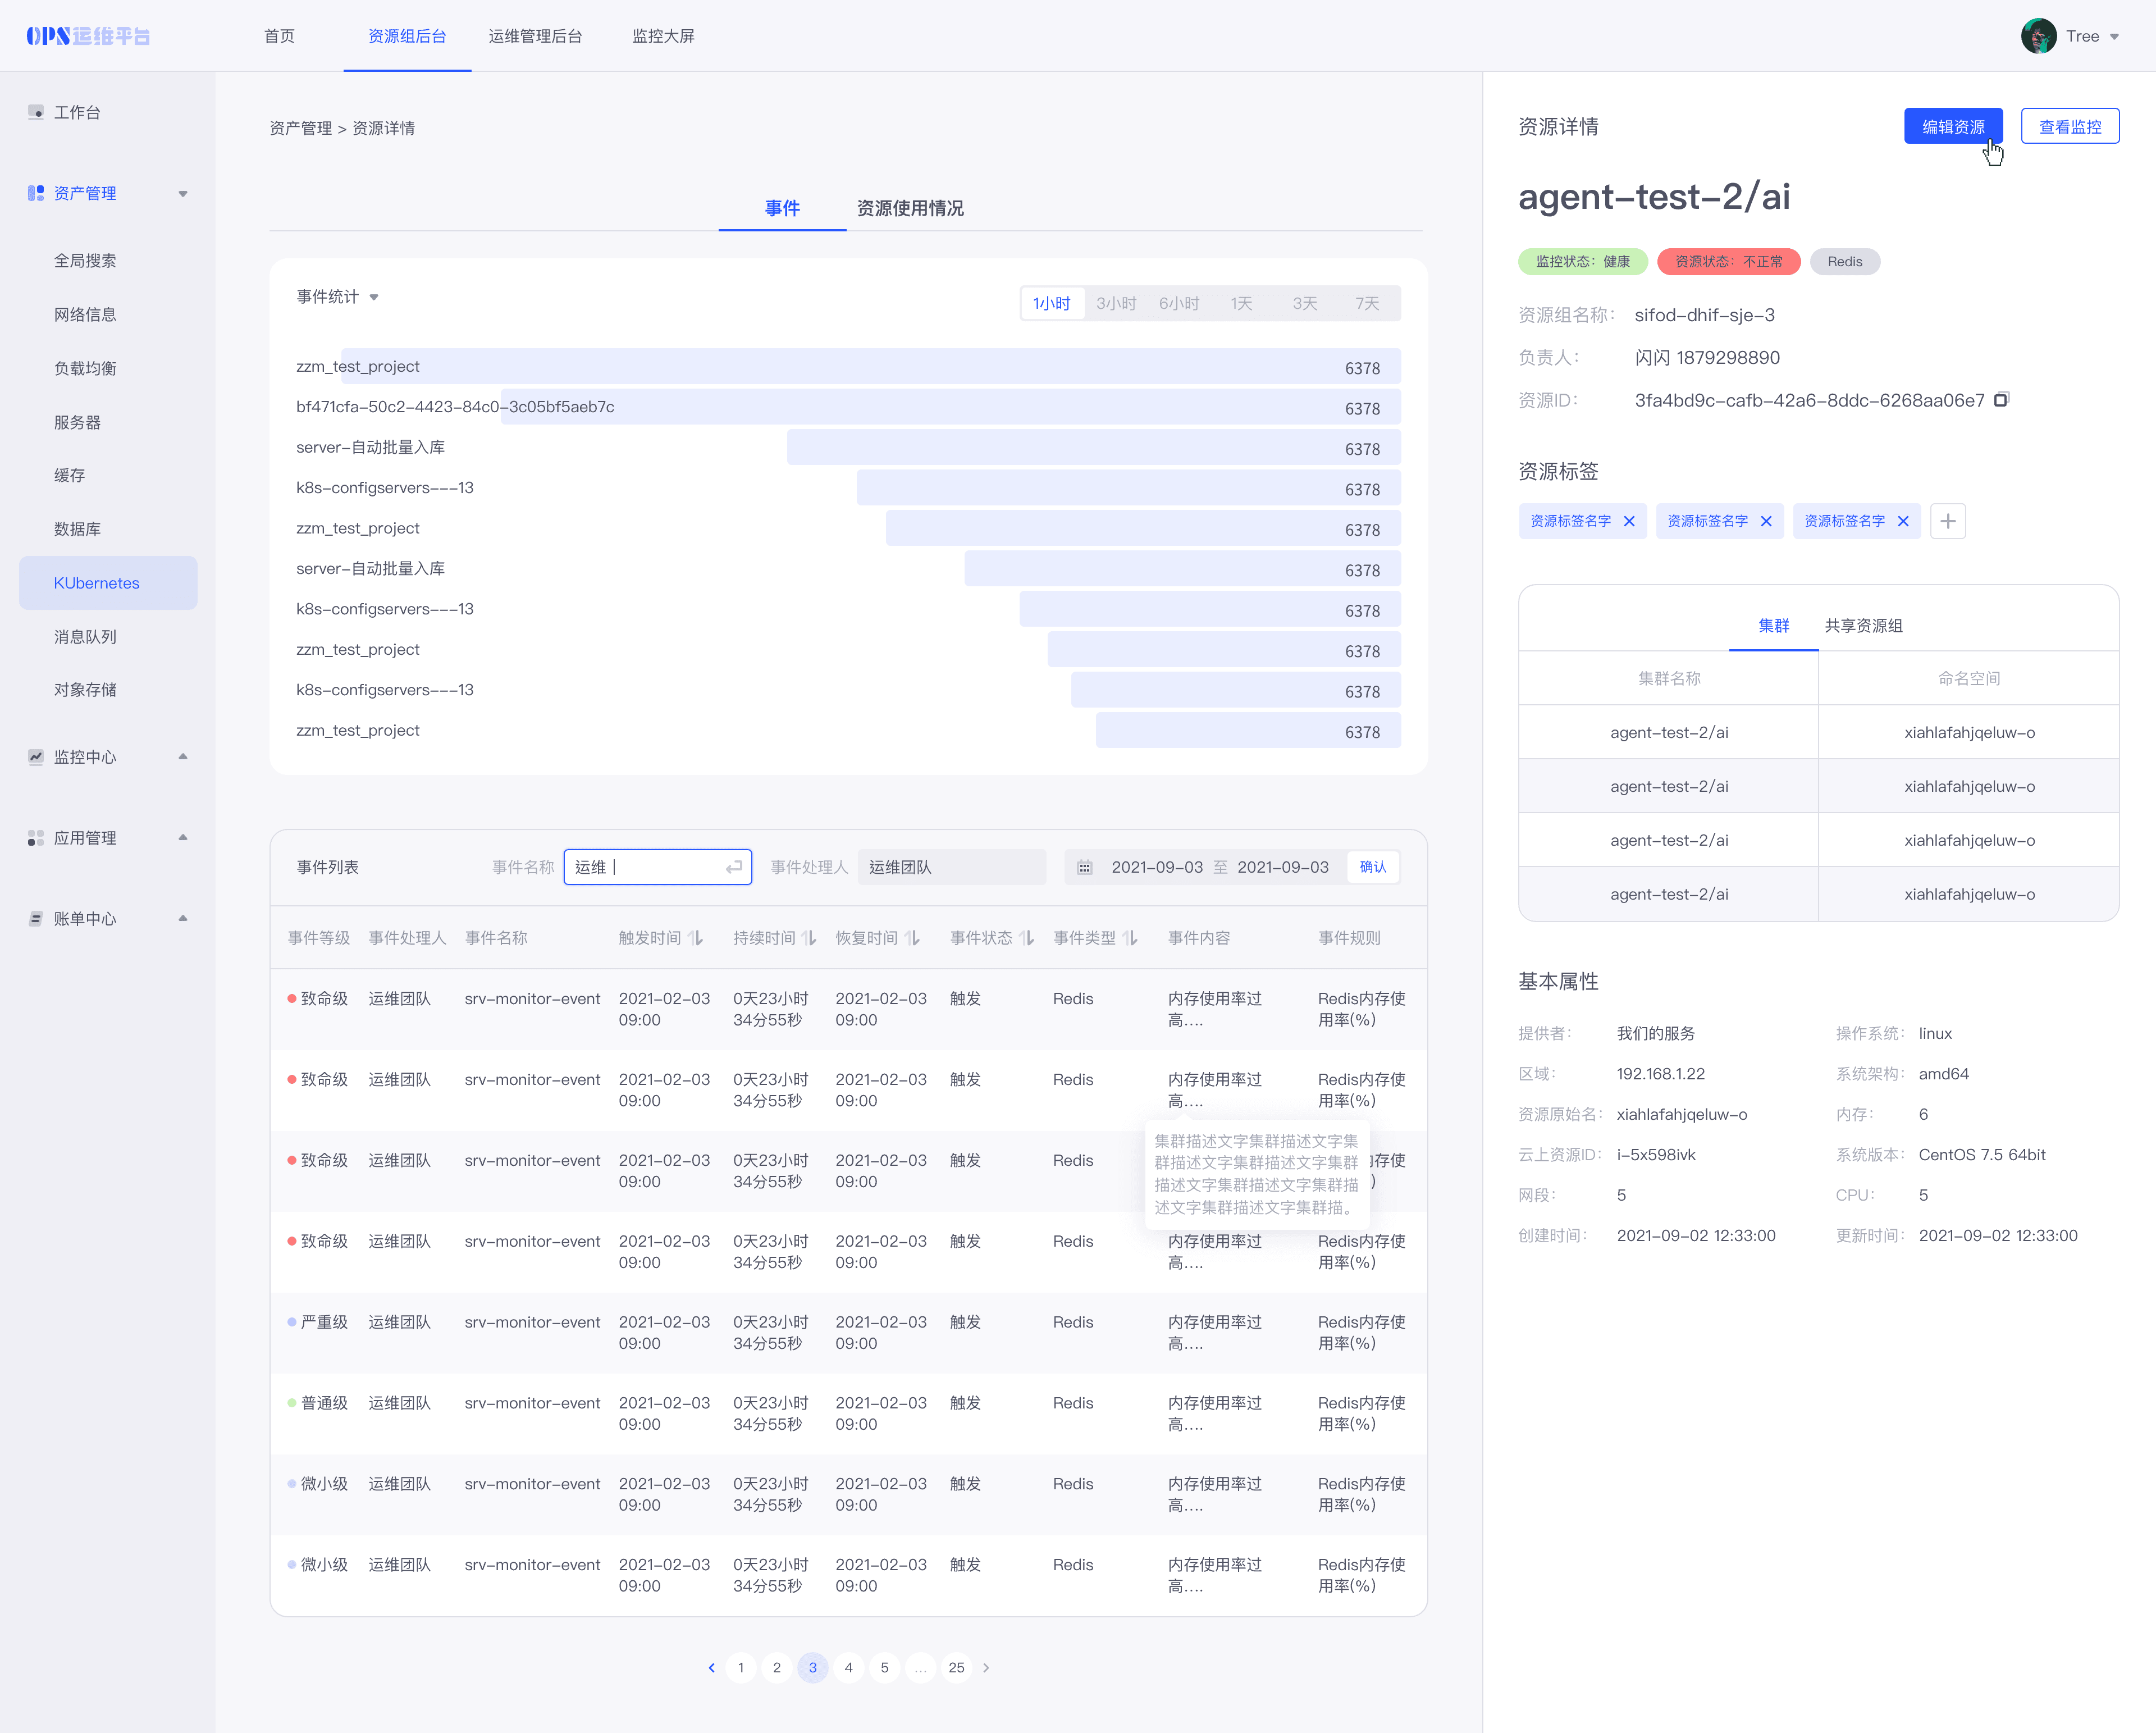Select the 7天 time range

(1367, 303)
